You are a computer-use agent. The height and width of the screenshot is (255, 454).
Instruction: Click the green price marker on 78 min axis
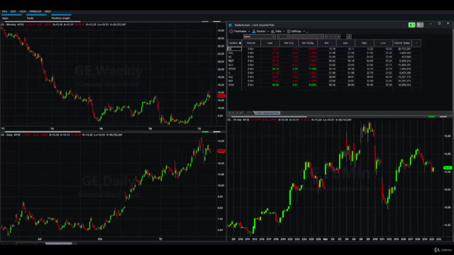(448, 168)
